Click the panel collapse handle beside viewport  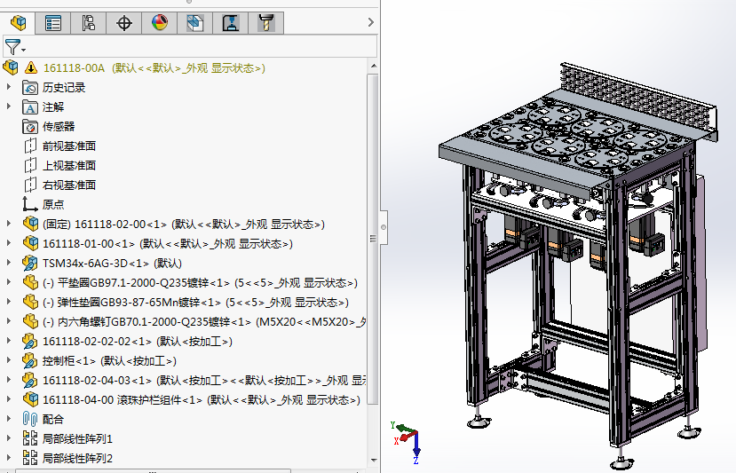tap(384, 227)
